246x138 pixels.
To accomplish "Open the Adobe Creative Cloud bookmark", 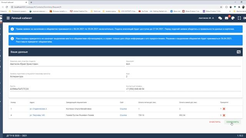I will click(x=79, y=11).
